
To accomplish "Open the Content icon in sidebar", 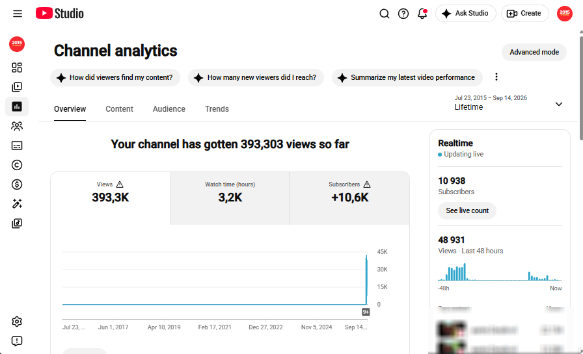I will pos(17,87).
